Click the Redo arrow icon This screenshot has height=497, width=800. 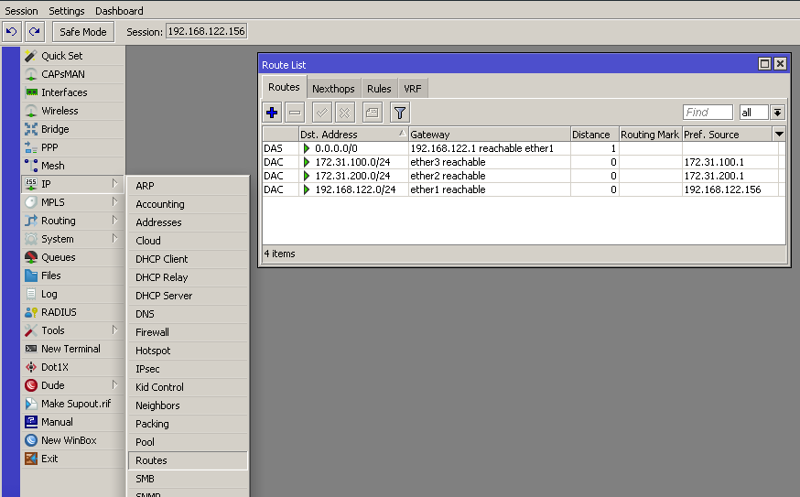coord(34,32)
